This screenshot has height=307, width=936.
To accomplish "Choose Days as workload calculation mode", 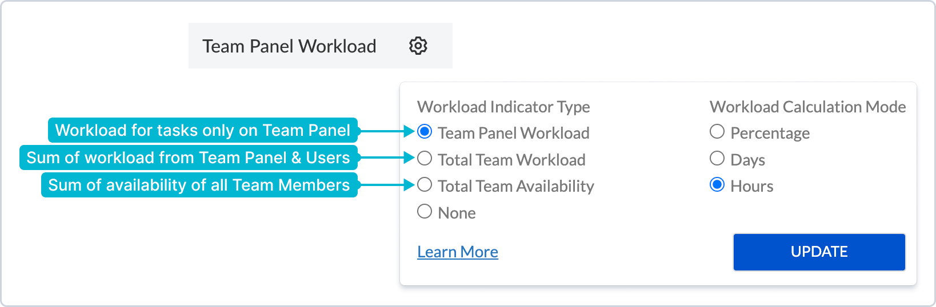I will pyautogui.click(x=717, y=158).
